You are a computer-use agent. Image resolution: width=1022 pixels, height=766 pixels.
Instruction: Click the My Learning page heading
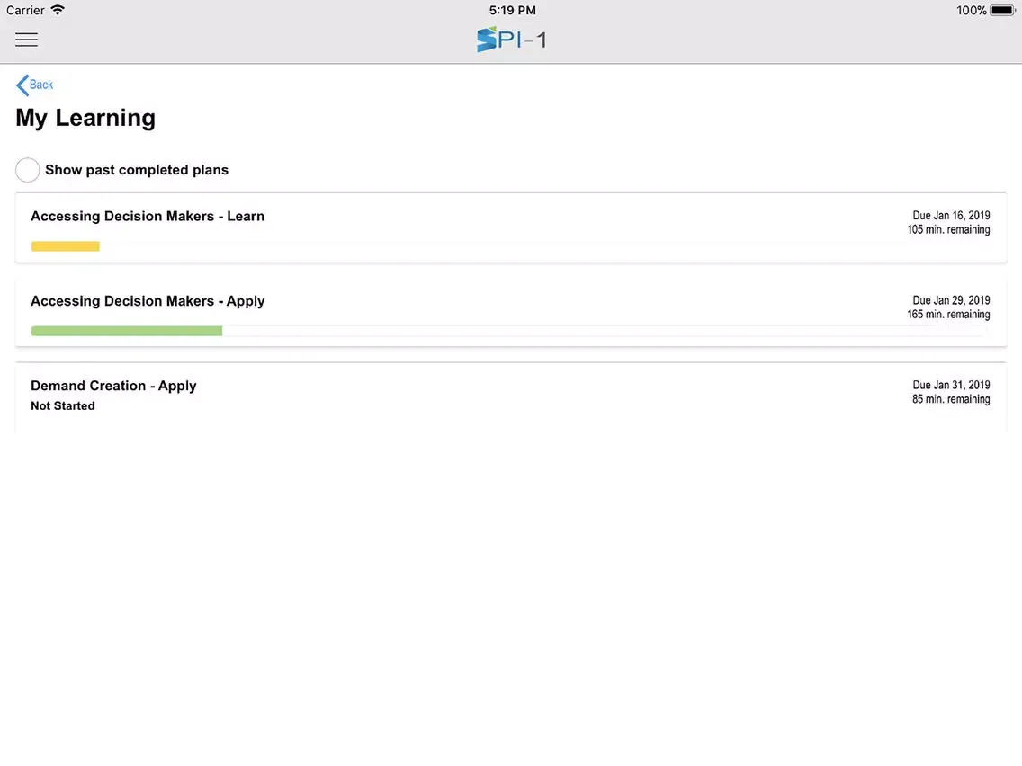coord(85,118)
